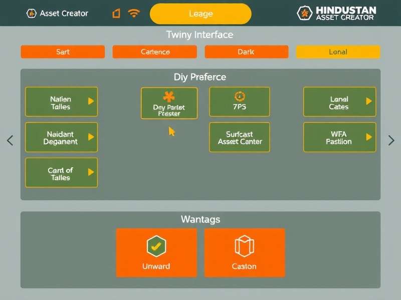Toggle Dark mode

[246, 51]
